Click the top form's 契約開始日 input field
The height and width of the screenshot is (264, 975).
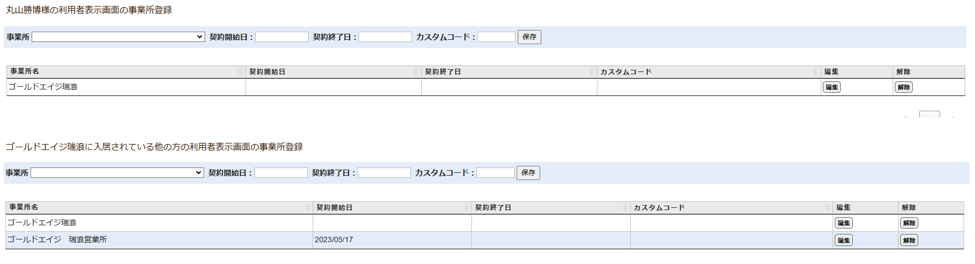[x=282, y=37]
